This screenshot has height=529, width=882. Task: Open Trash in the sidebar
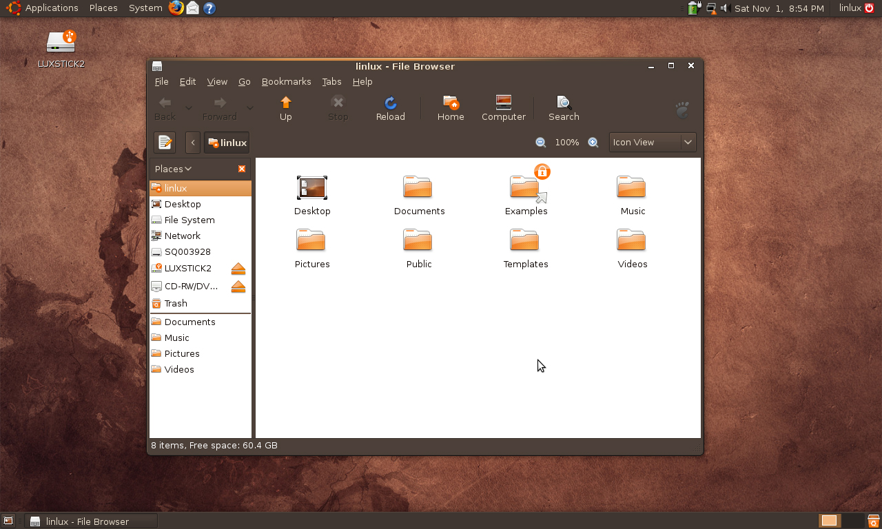[x=201, y=303]
